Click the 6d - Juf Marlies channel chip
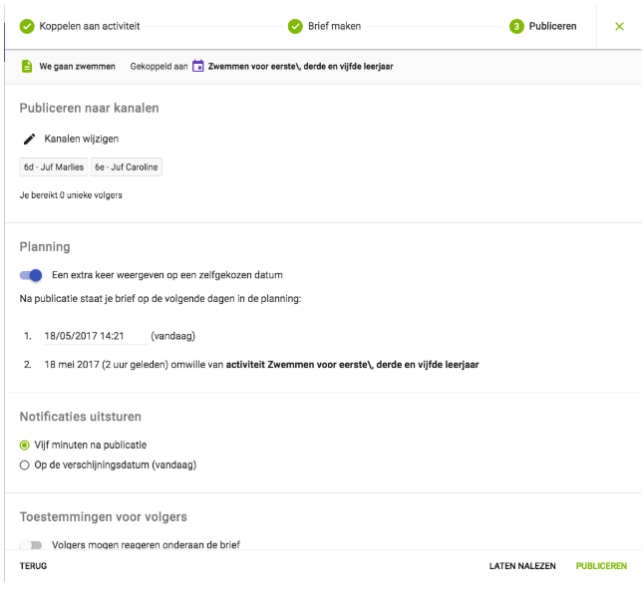 (54, 167)
